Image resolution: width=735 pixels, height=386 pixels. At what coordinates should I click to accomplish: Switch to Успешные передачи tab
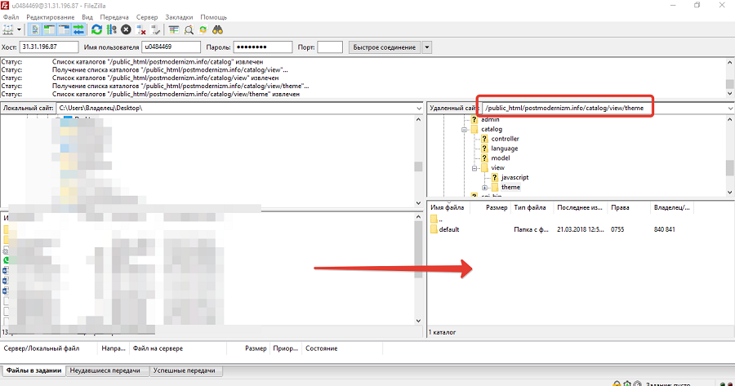tap(185, 370)
